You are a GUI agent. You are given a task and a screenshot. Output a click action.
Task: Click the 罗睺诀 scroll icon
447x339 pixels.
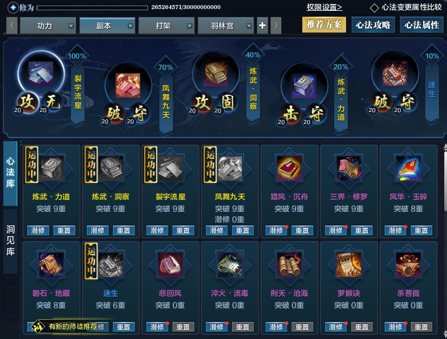349,265
